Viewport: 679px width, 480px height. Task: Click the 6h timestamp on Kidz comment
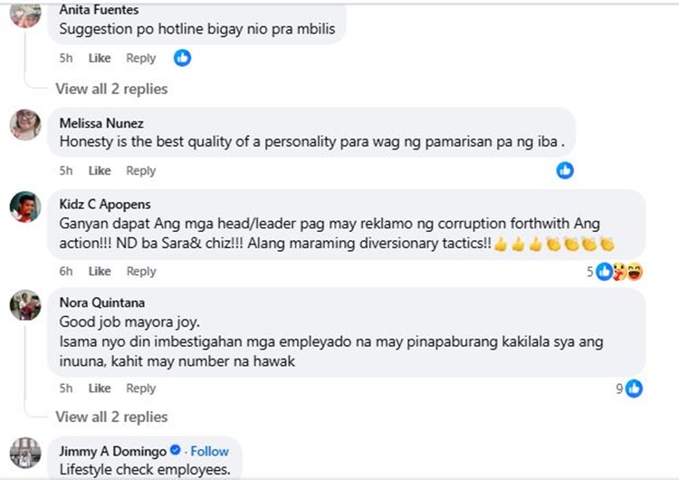(x=66, y=271)
